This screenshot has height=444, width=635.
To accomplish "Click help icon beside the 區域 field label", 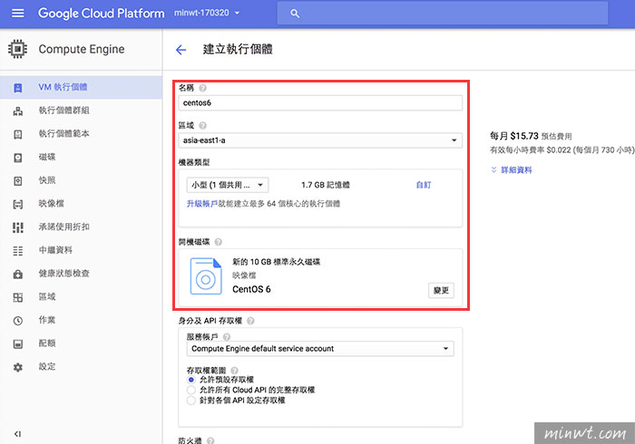I will 203,125.
